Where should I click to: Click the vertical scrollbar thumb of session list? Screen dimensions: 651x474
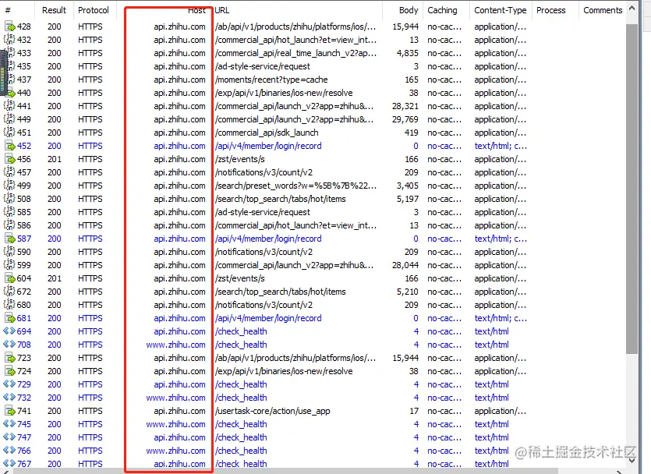632,189
